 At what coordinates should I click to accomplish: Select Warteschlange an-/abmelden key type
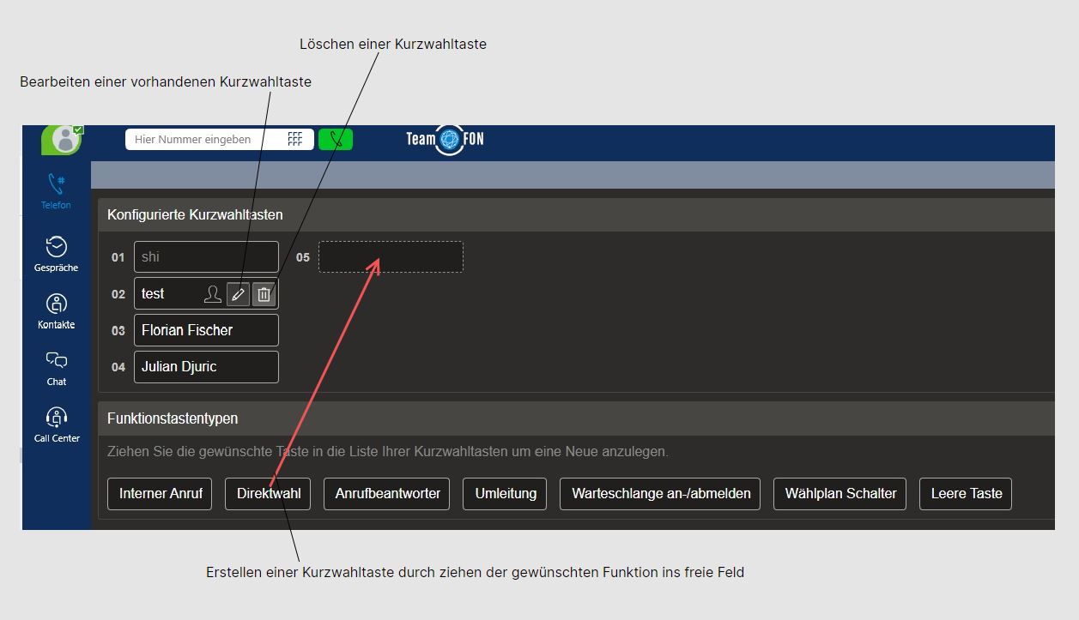click(x=660, y=494)
